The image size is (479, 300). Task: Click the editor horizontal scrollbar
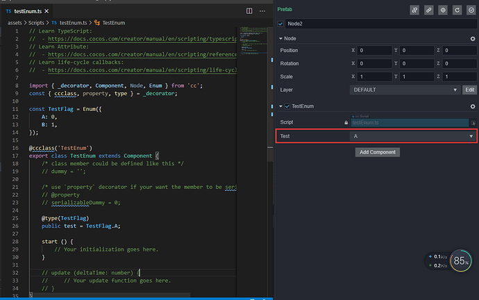coord(110,295)
